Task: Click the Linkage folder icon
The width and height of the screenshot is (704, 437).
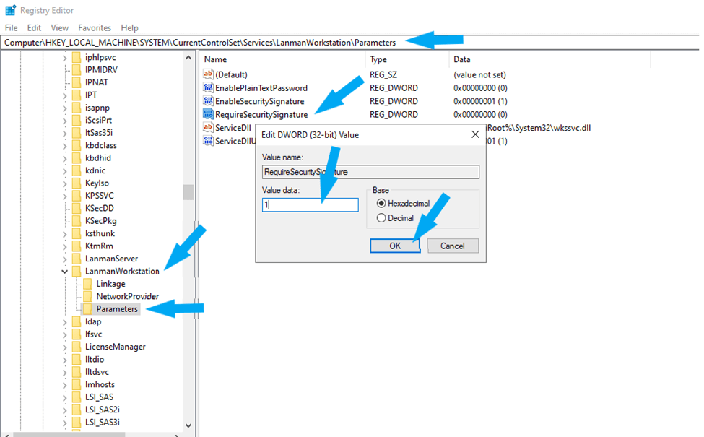Action: click(87, 283)
